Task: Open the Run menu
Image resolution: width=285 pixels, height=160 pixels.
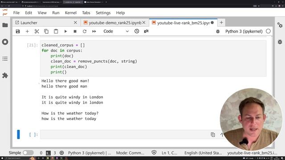Action: [56, 13]
